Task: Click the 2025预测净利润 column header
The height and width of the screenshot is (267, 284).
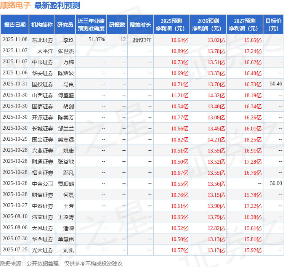Action: [x=171, y=25]
